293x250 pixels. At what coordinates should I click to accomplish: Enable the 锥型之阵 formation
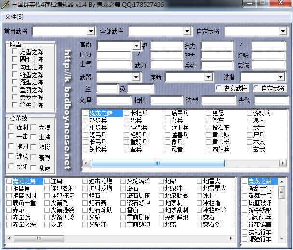click(x=14, y=74)
